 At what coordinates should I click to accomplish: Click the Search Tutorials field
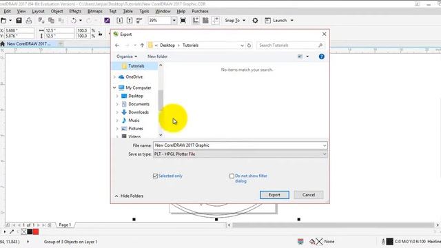291,45
